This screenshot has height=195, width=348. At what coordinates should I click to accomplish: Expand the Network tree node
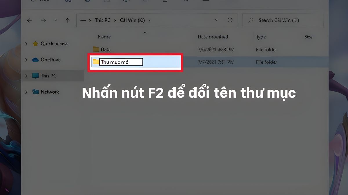[26, 92]
